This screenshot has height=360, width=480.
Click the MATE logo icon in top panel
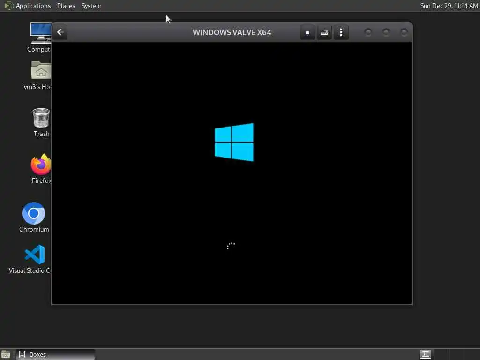click(x=8, y=6)
